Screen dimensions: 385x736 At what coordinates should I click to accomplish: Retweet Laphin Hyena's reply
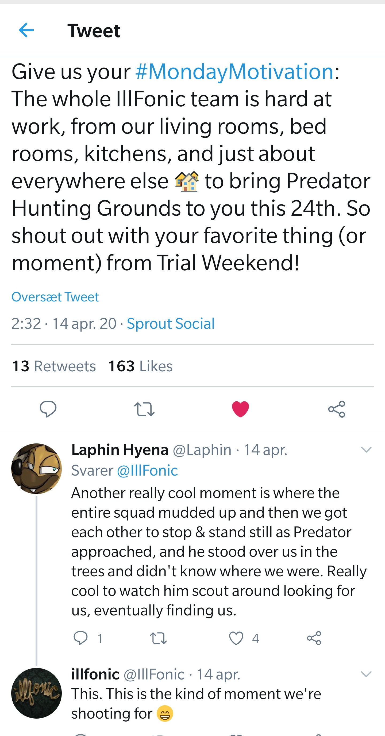pyautogui.click(x=158, y=638)
